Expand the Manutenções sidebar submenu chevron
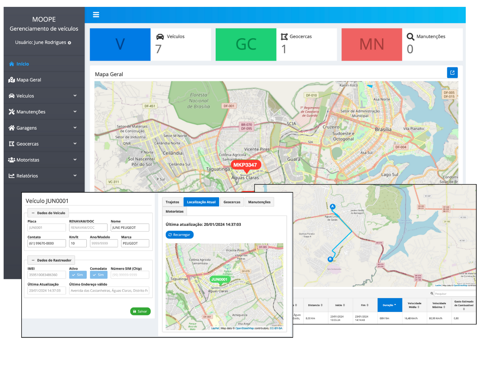The height and width of the screenshot is (368, 491). click(x=75, y=112)
